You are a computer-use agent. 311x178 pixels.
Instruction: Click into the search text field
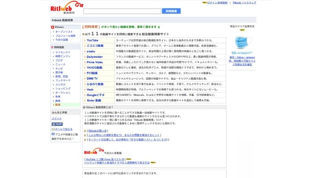[x=122, y=11]
